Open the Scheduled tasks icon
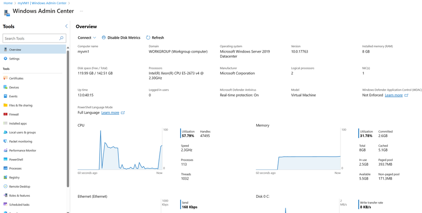The image size is (422, 213). (x=5, y=204)
